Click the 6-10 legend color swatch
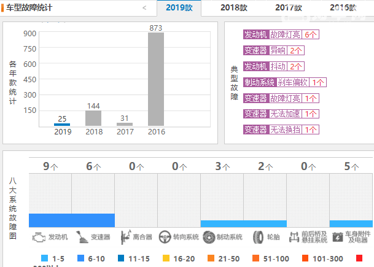This screenshot has width=374, height=267. click(81, 258)
